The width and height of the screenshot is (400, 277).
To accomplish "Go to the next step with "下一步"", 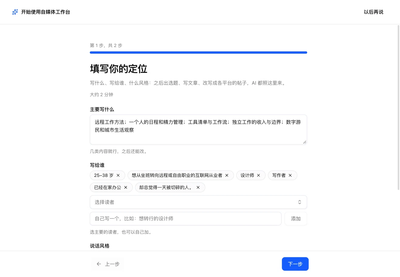I will coord(295,264).
